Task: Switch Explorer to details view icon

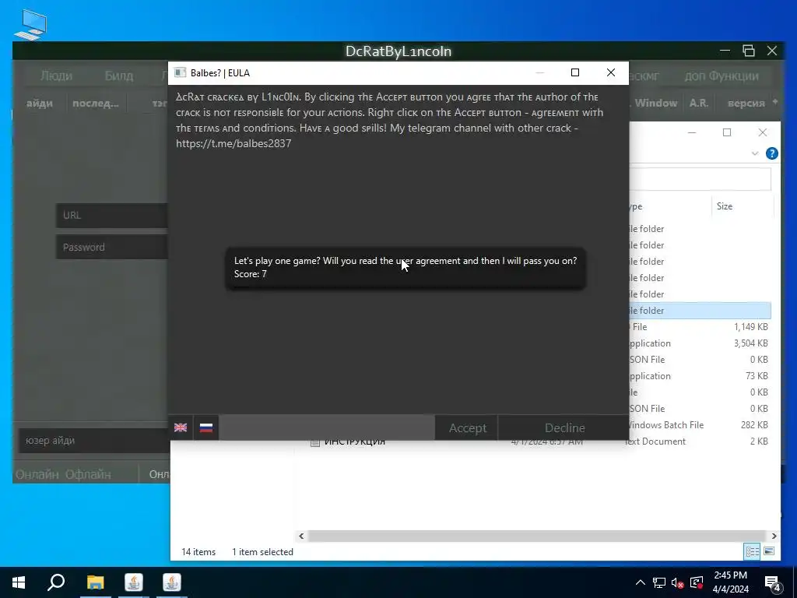Action: pyautogui.click(x=753, y=551)
